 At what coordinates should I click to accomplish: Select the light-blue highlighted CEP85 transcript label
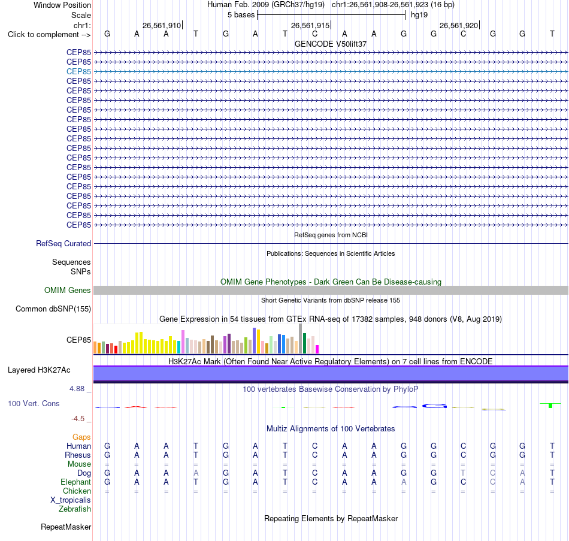78,71
